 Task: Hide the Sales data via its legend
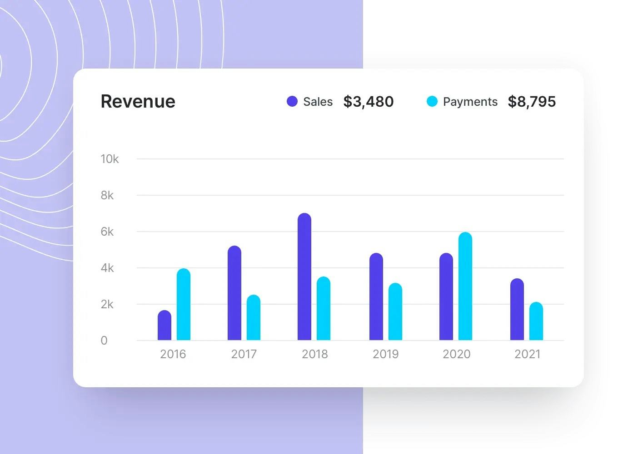(x=293, y=101)
